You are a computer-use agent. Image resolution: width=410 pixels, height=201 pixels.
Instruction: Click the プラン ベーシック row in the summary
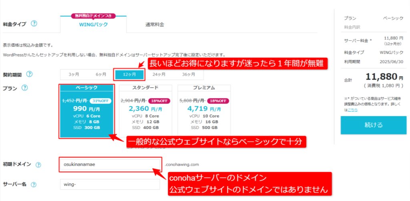374,18
